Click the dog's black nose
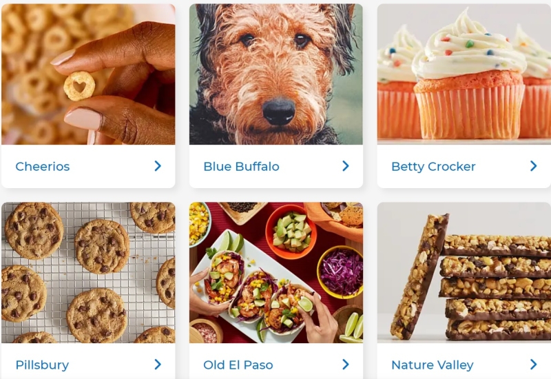The width and height of the screenshot is (551, 379). 279,112
